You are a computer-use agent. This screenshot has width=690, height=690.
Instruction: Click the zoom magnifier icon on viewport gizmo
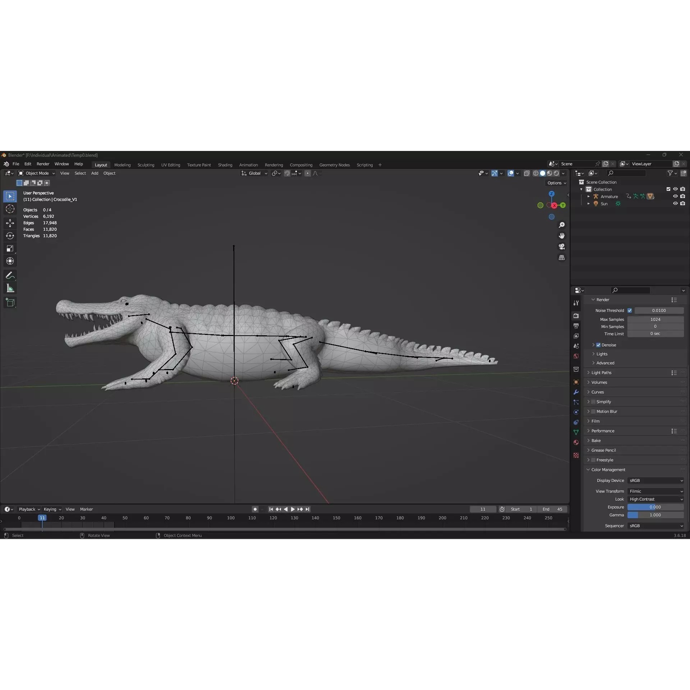pos(562,225)
